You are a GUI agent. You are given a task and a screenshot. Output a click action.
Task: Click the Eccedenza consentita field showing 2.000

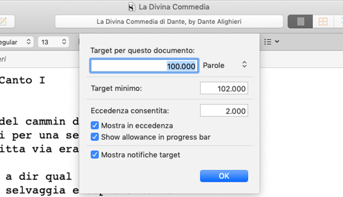click(224, 111)
